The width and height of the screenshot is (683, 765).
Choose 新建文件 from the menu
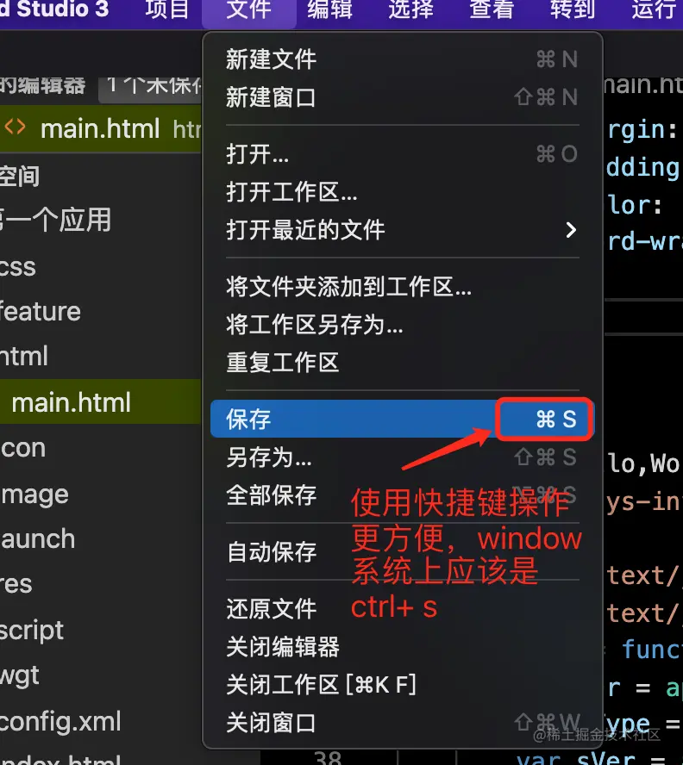click(402, 59)
